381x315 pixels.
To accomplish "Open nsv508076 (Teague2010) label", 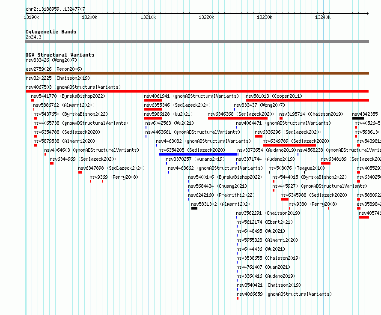I will [x=297, y=168].
